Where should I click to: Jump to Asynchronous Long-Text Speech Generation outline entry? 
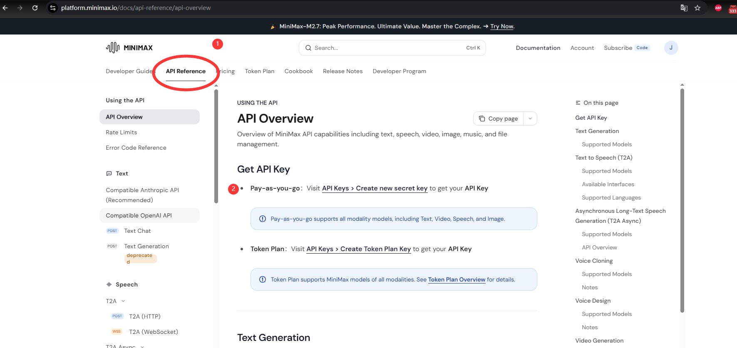point(620,216)
